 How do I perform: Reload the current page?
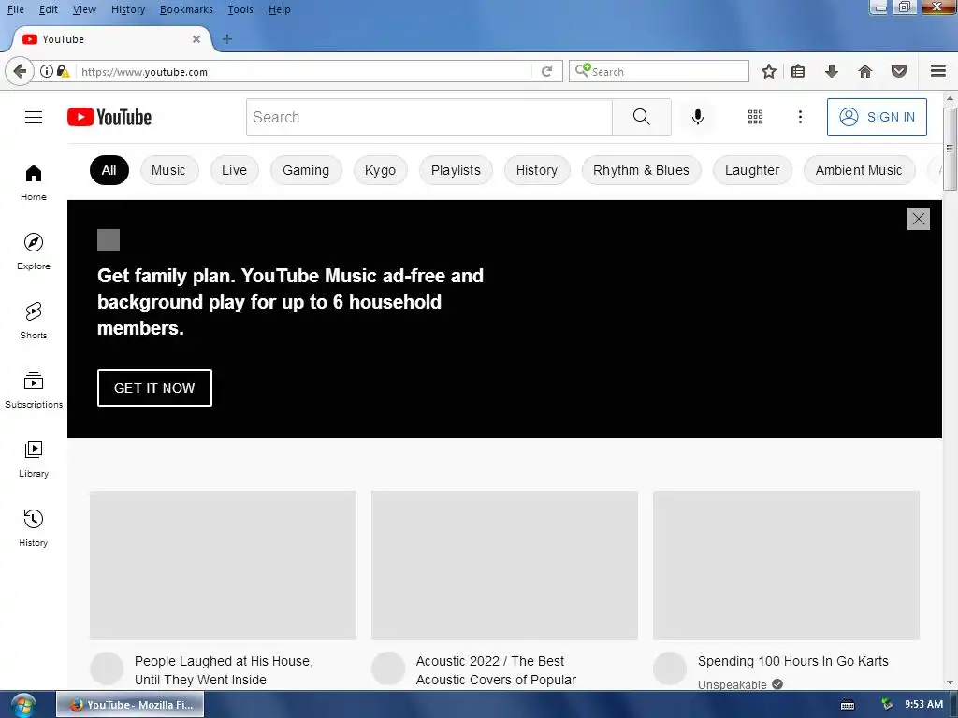(546, 71)
